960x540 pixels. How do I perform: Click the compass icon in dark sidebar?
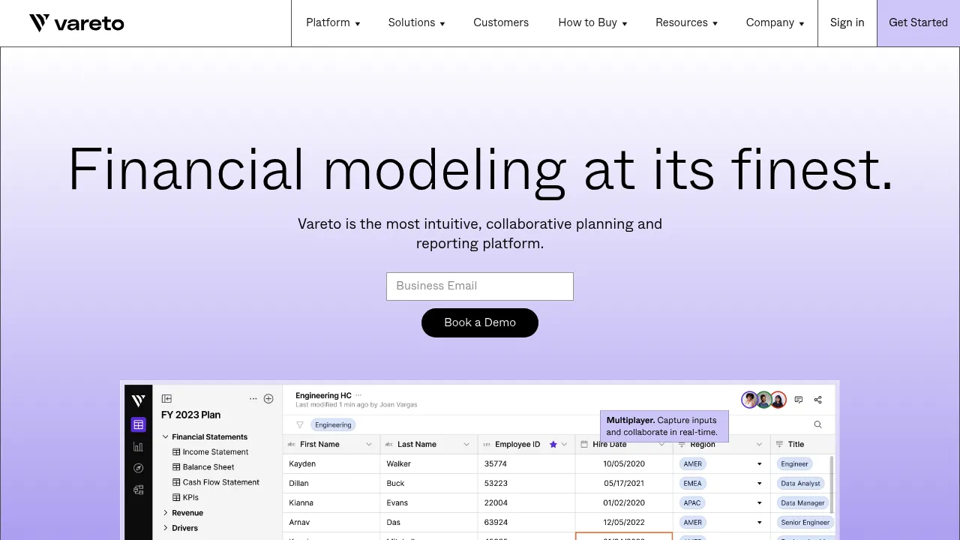pos(138,468)
